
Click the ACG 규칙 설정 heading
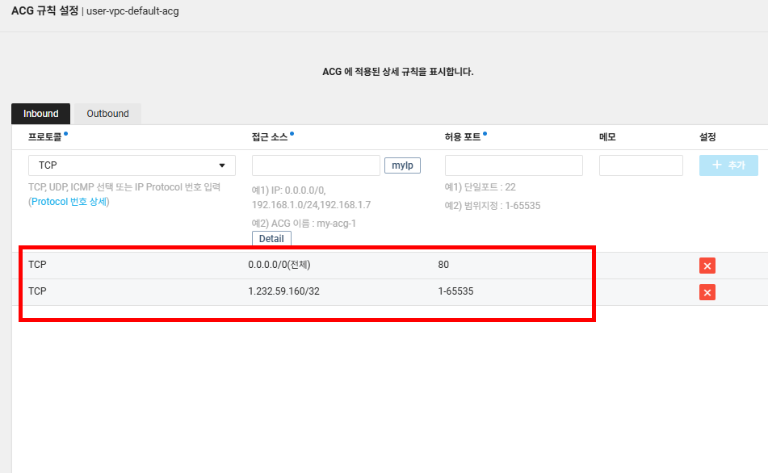(x=44, y=10)
